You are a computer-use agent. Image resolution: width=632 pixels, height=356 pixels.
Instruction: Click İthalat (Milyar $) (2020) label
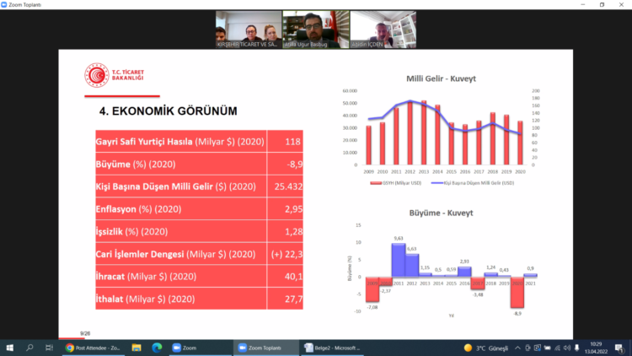(x=145, y=299)
